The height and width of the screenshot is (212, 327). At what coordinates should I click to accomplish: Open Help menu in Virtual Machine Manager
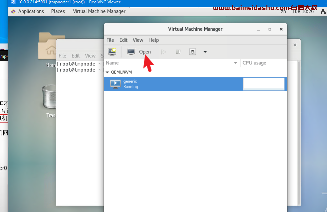pos(153,40)
